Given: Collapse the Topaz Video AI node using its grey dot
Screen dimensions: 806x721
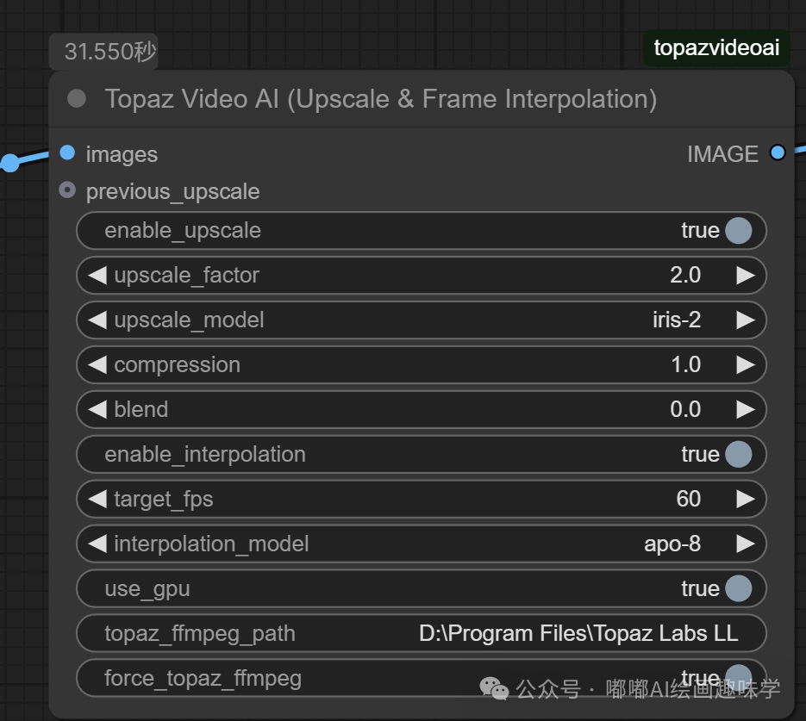Looking at the screenshot, I should [x=77, y=98].
